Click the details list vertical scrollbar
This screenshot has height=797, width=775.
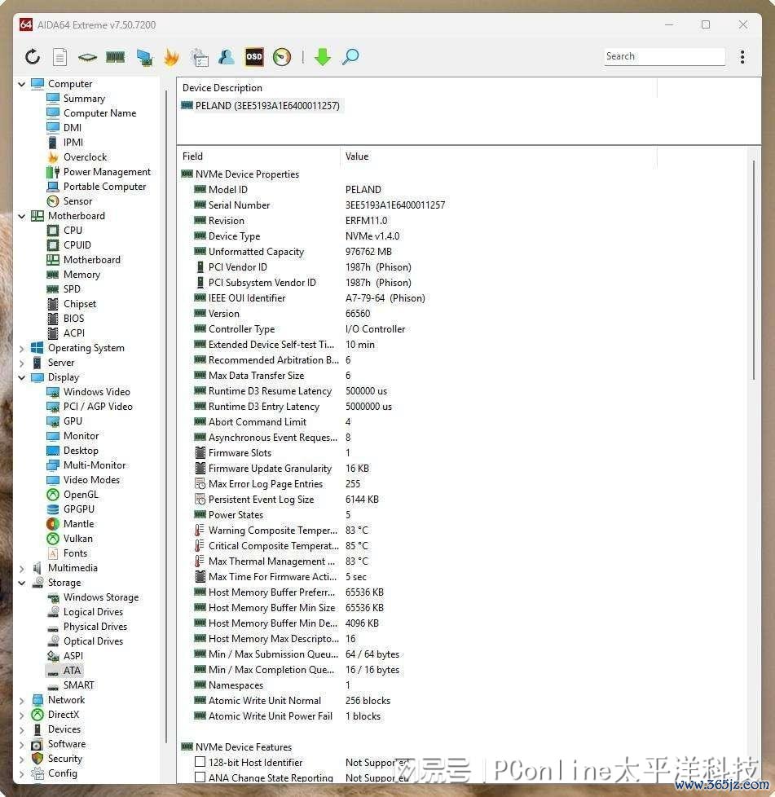pos(753,270)
